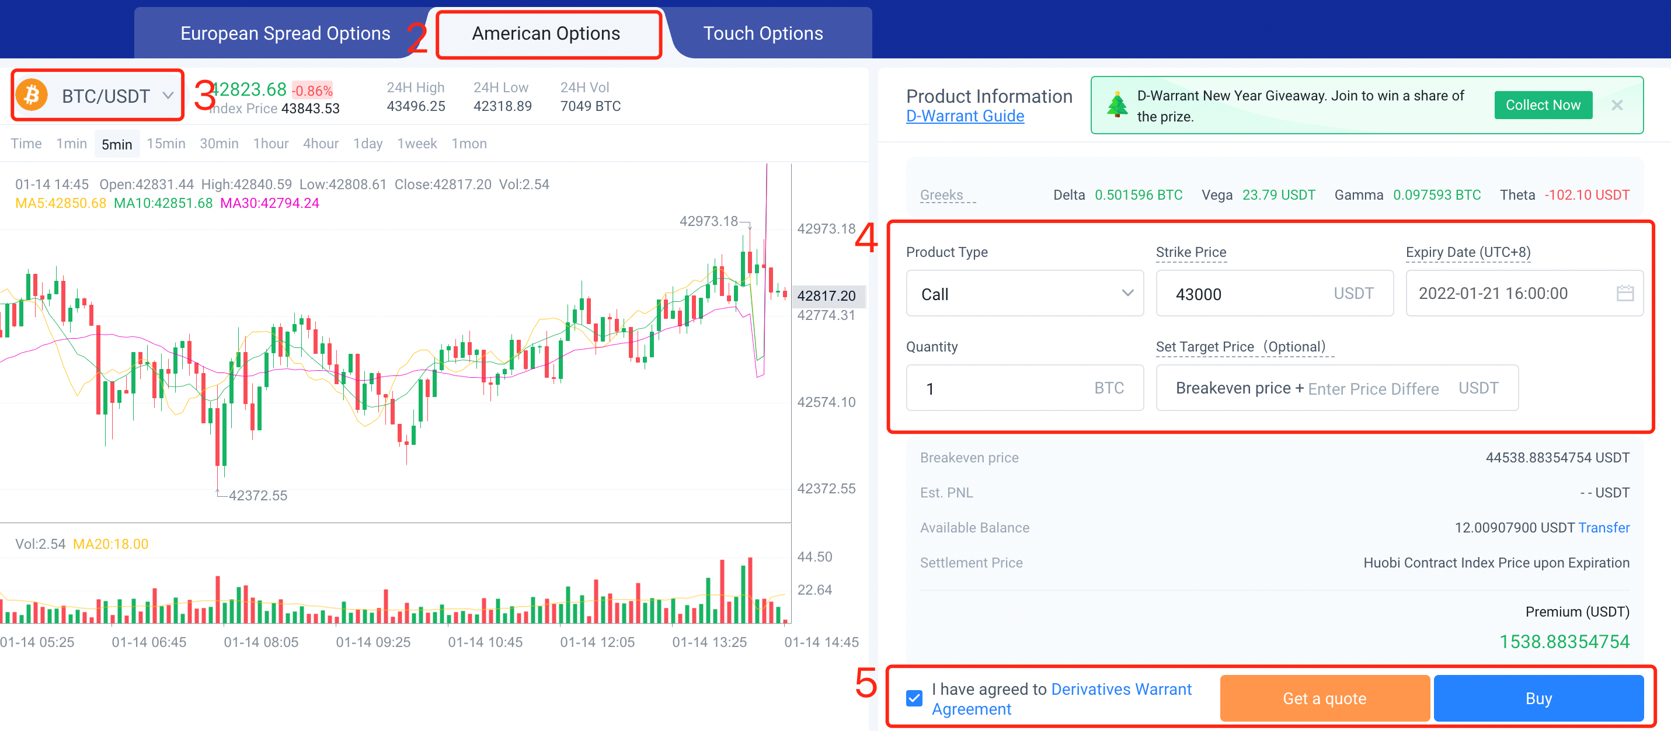Image resolution: width=1671 pixels, height=731 pixels.
Task: Dismiss the giveaway banner with X
Action: (x=1617, y=105)
